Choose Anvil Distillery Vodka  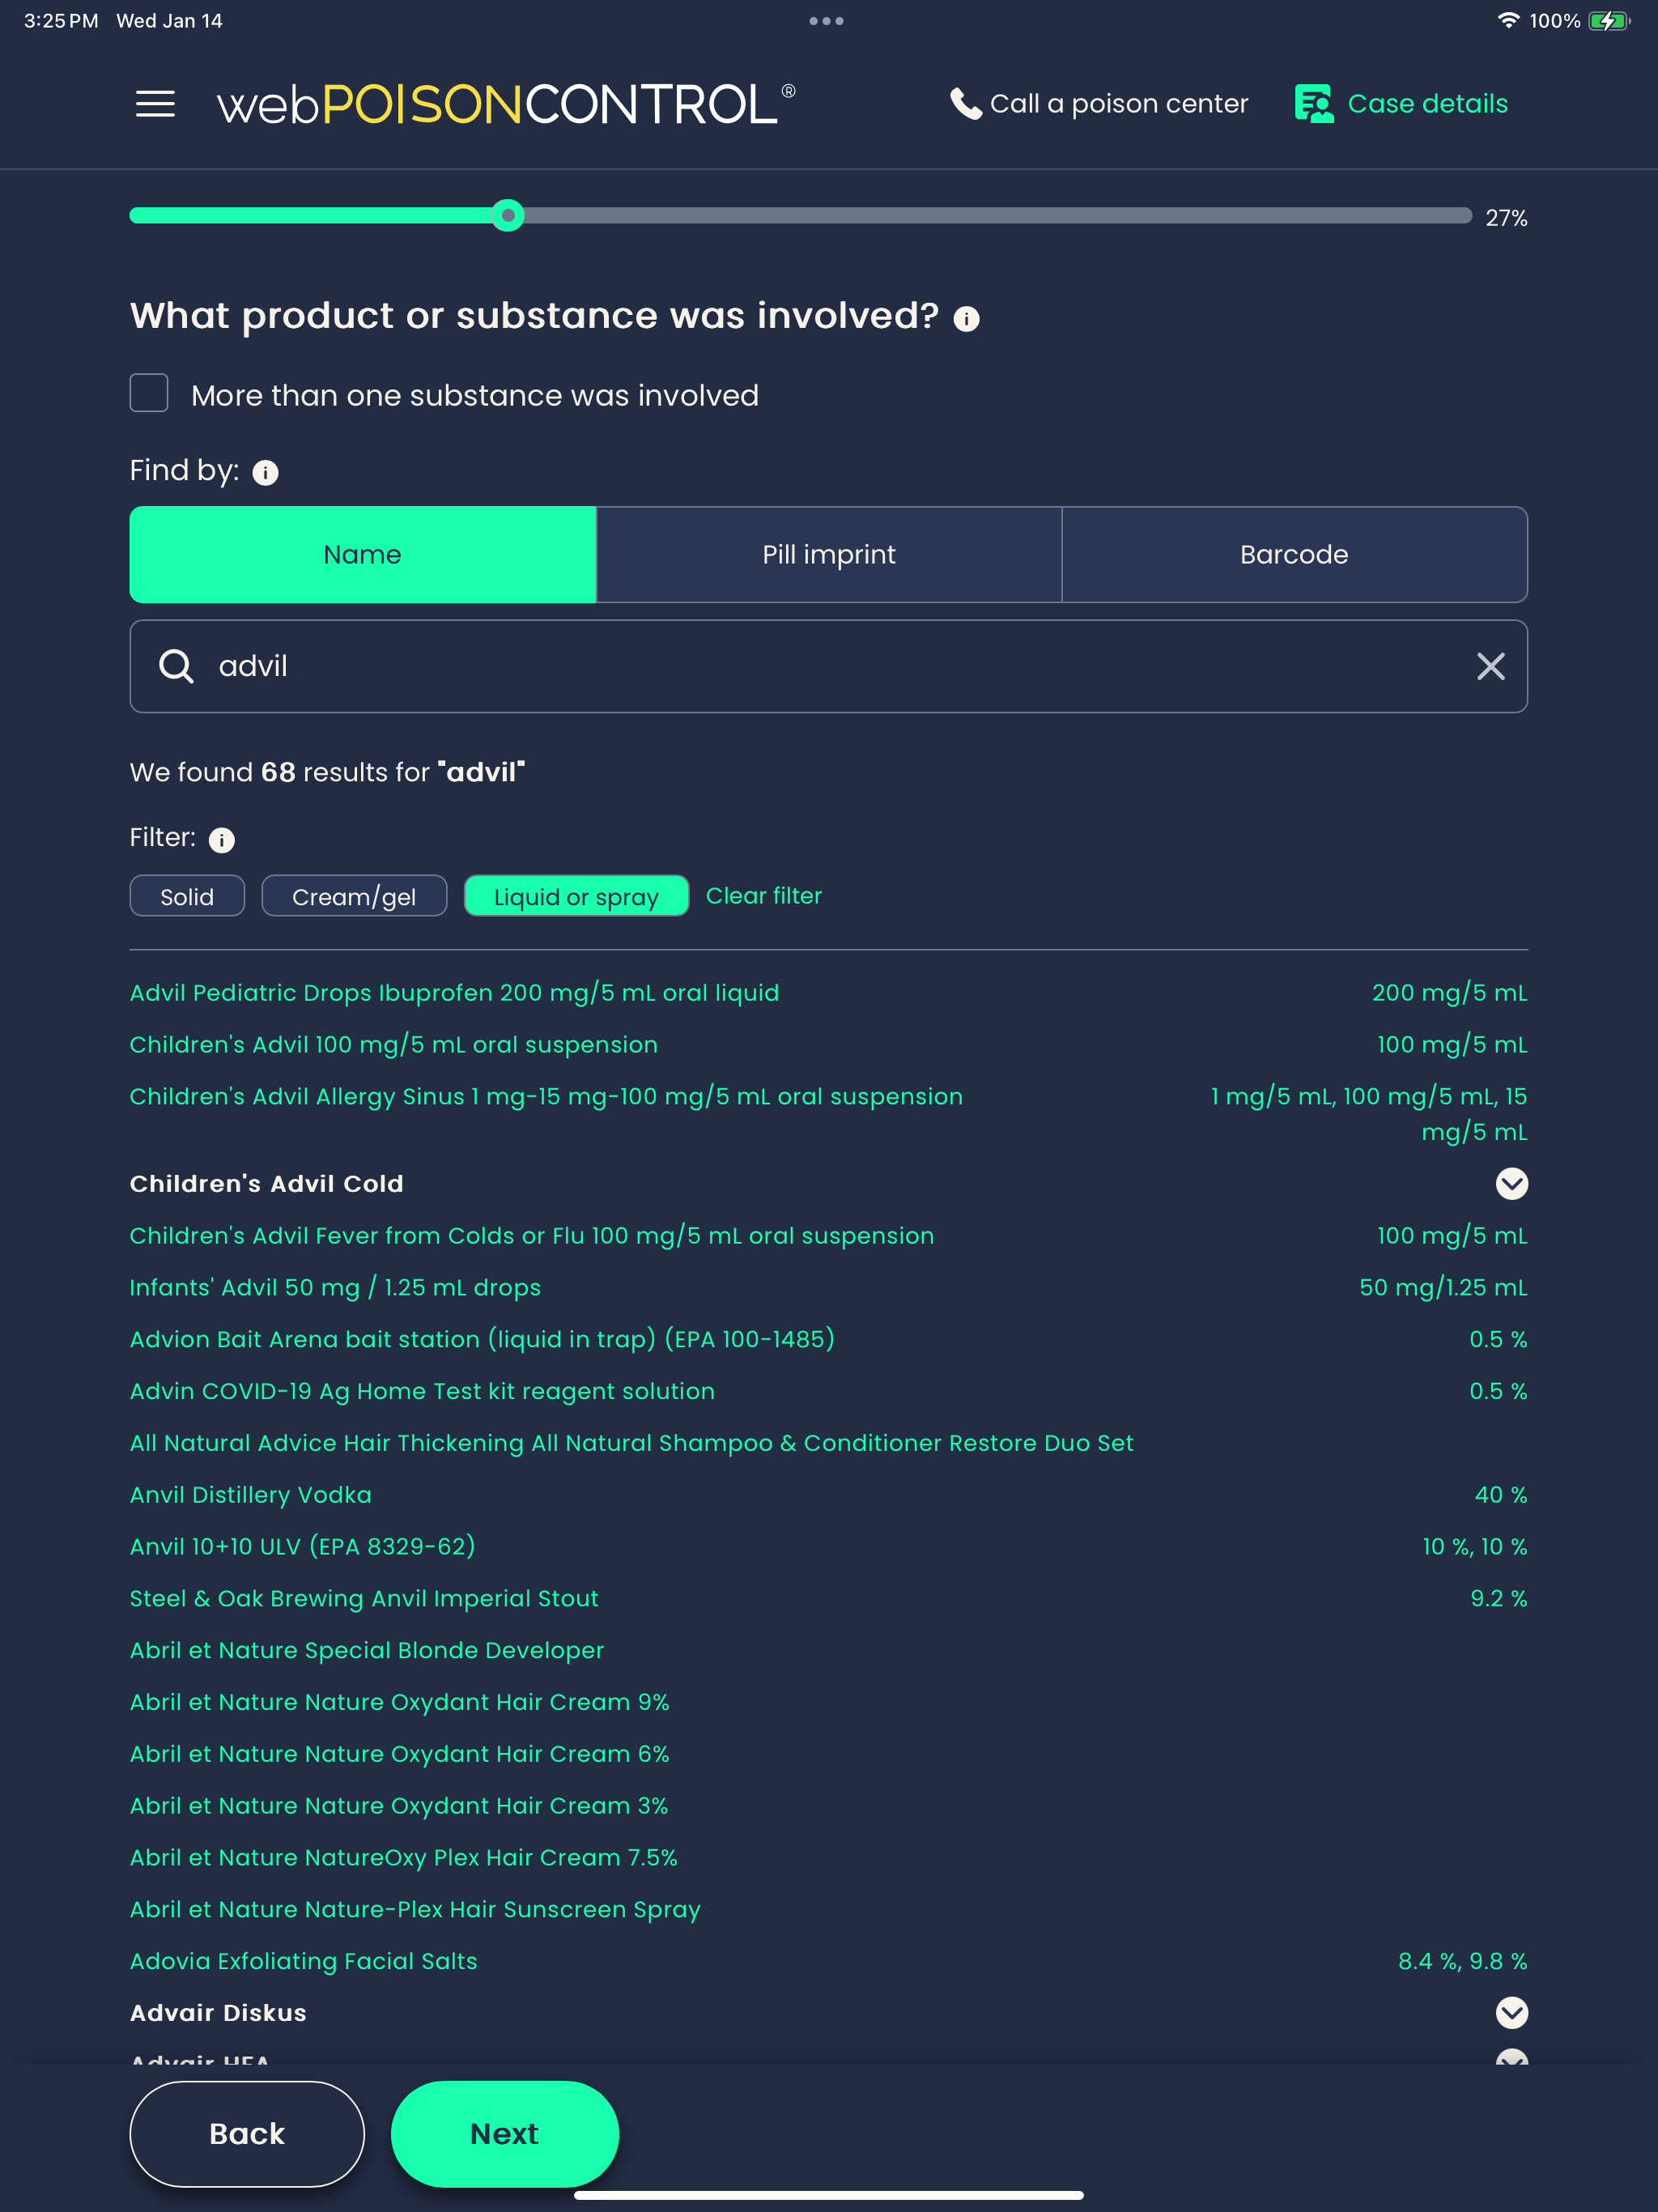(251, 1495)
